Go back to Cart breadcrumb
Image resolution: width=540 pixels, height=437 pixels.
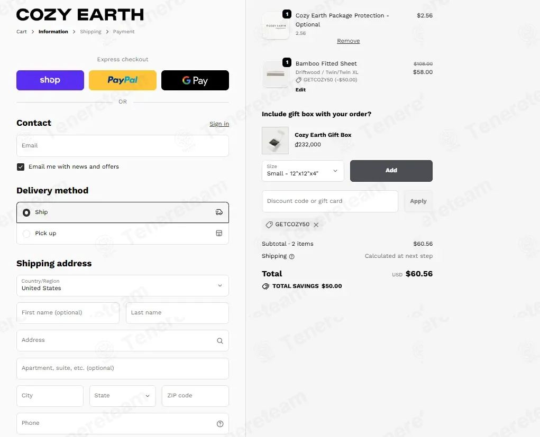coord(21,32)
